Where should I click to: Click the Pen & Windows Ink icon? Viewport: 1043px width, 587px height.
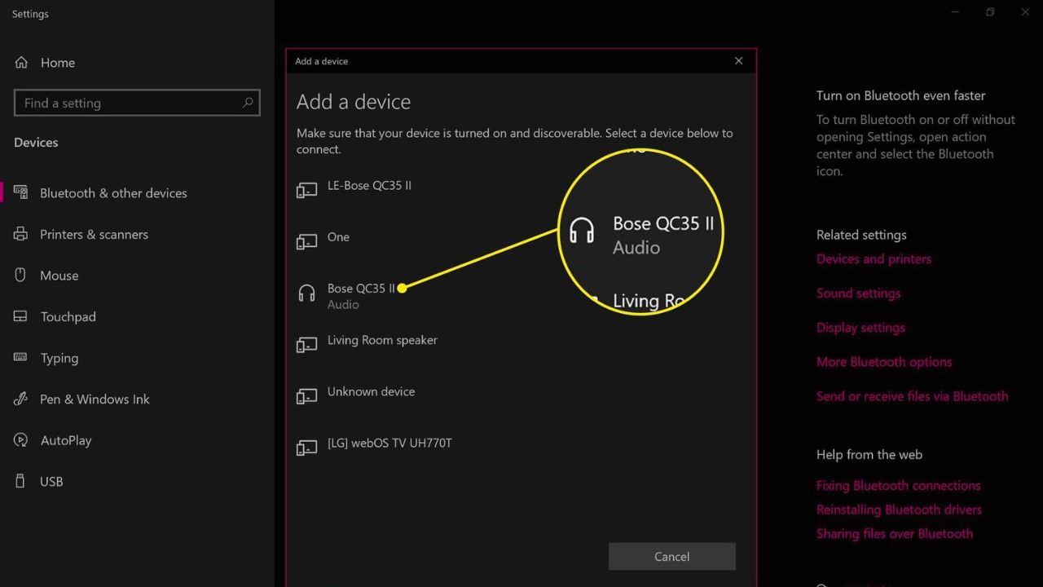20,399
